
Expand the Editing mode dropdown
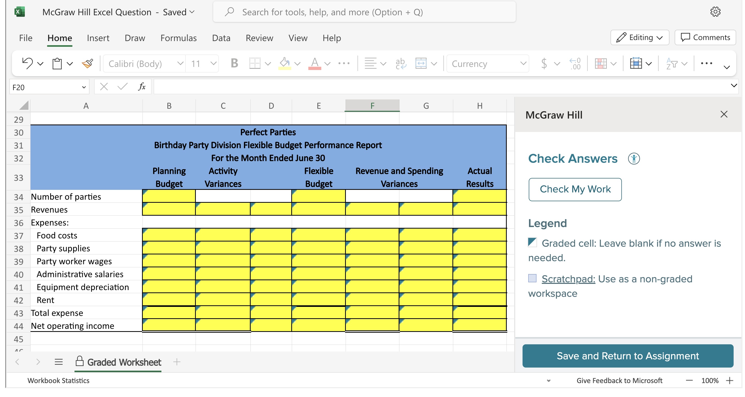639,37
